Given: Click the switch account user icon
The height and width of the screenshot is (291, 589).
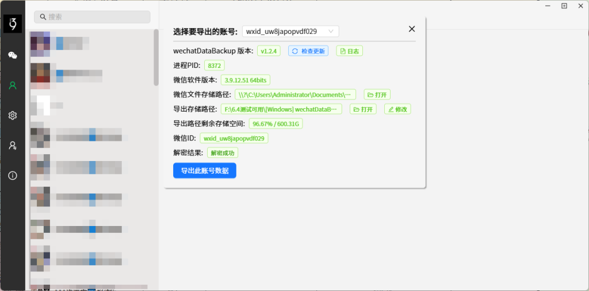Looking at the screenshot, I should (x=12, y=145).
